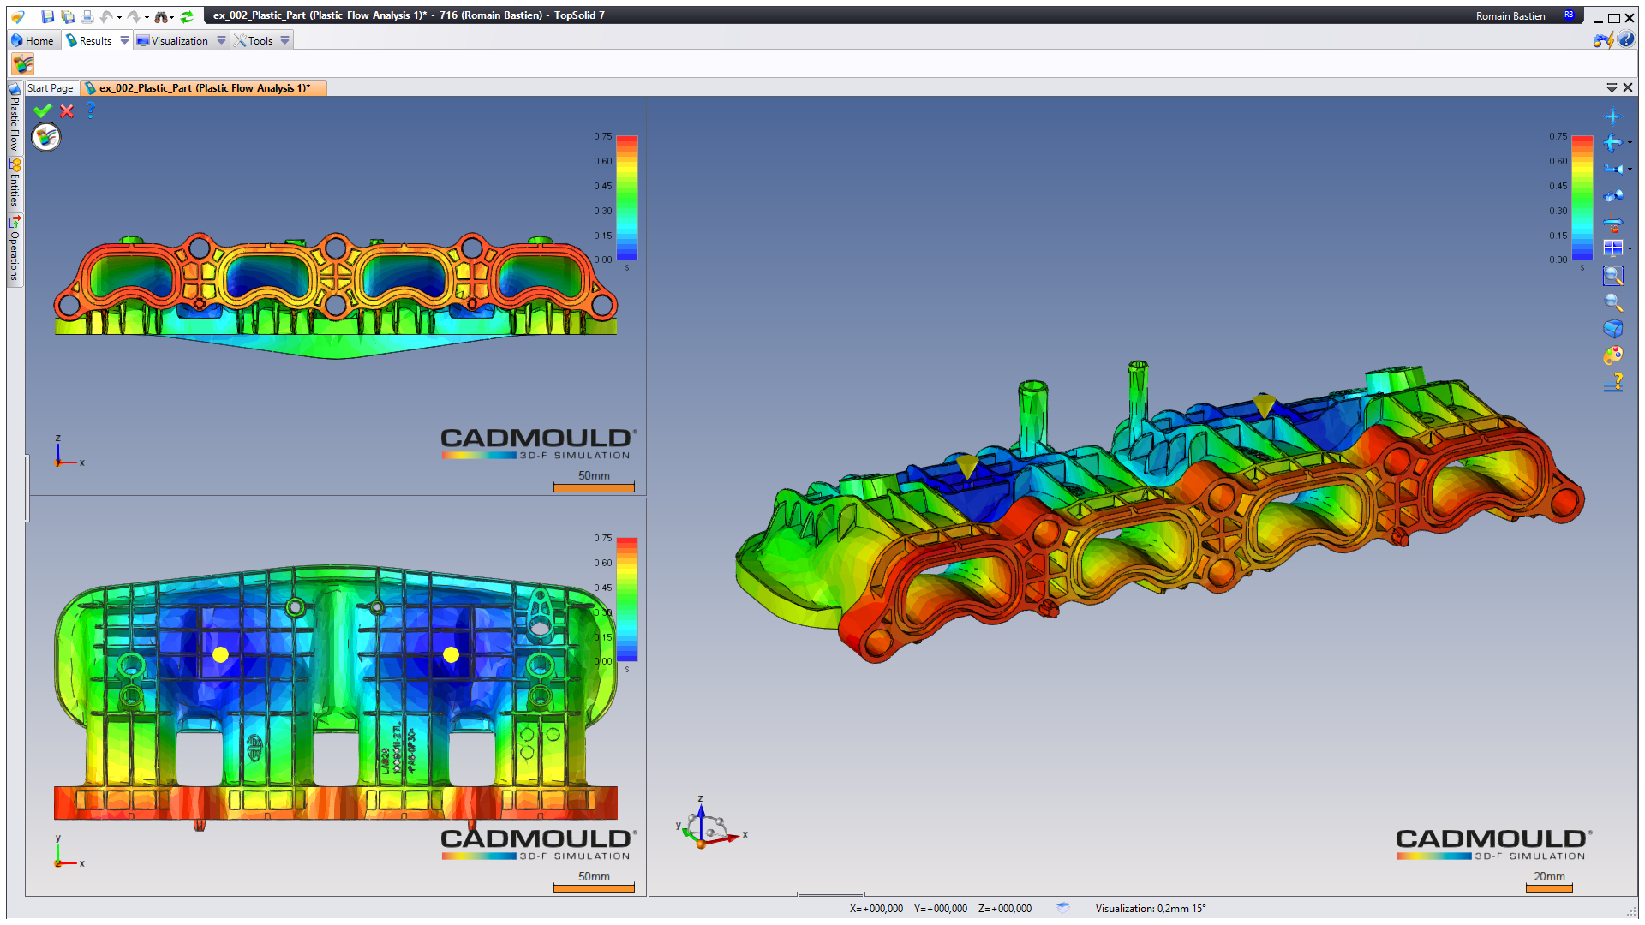The height and width of the screenshot is (925, 1645).
Task: Toggle the circular flow result option button
Action: 46,137
